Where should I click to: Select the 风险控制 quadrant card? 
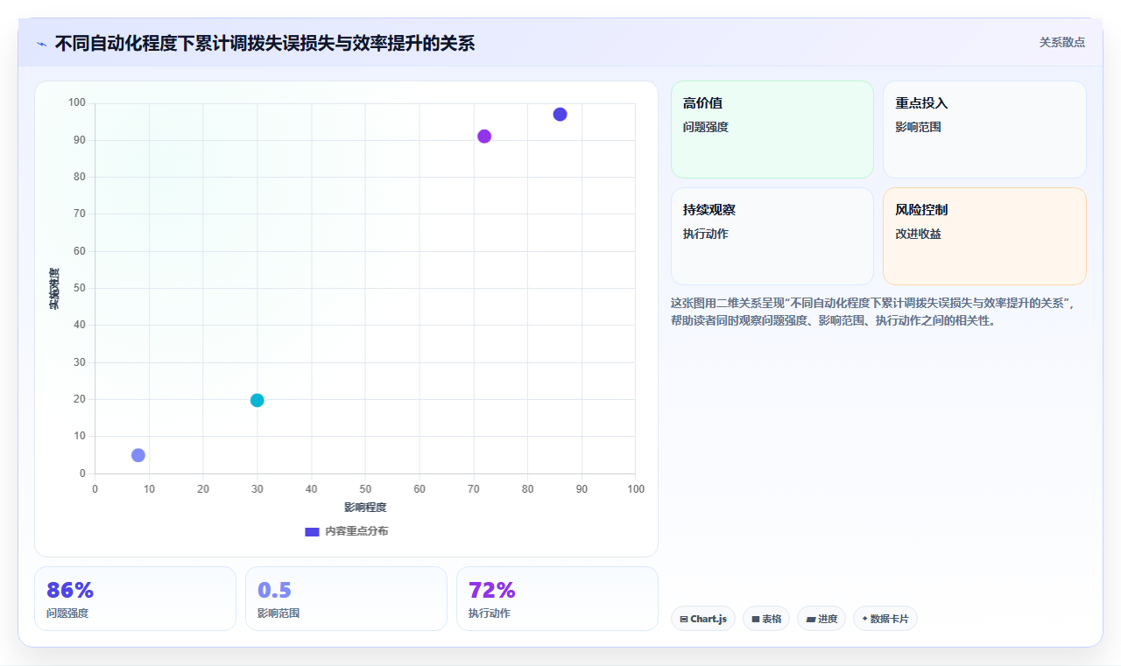click(x=984, y=236)
